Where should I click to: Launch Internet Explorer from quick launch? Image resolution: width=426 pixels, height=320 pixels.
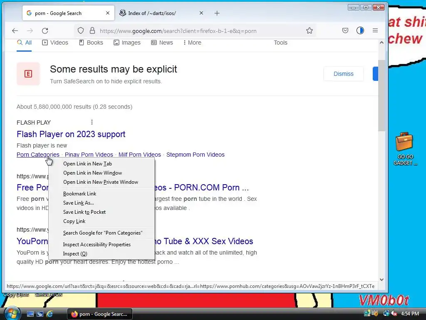click(x=50, y=314)
